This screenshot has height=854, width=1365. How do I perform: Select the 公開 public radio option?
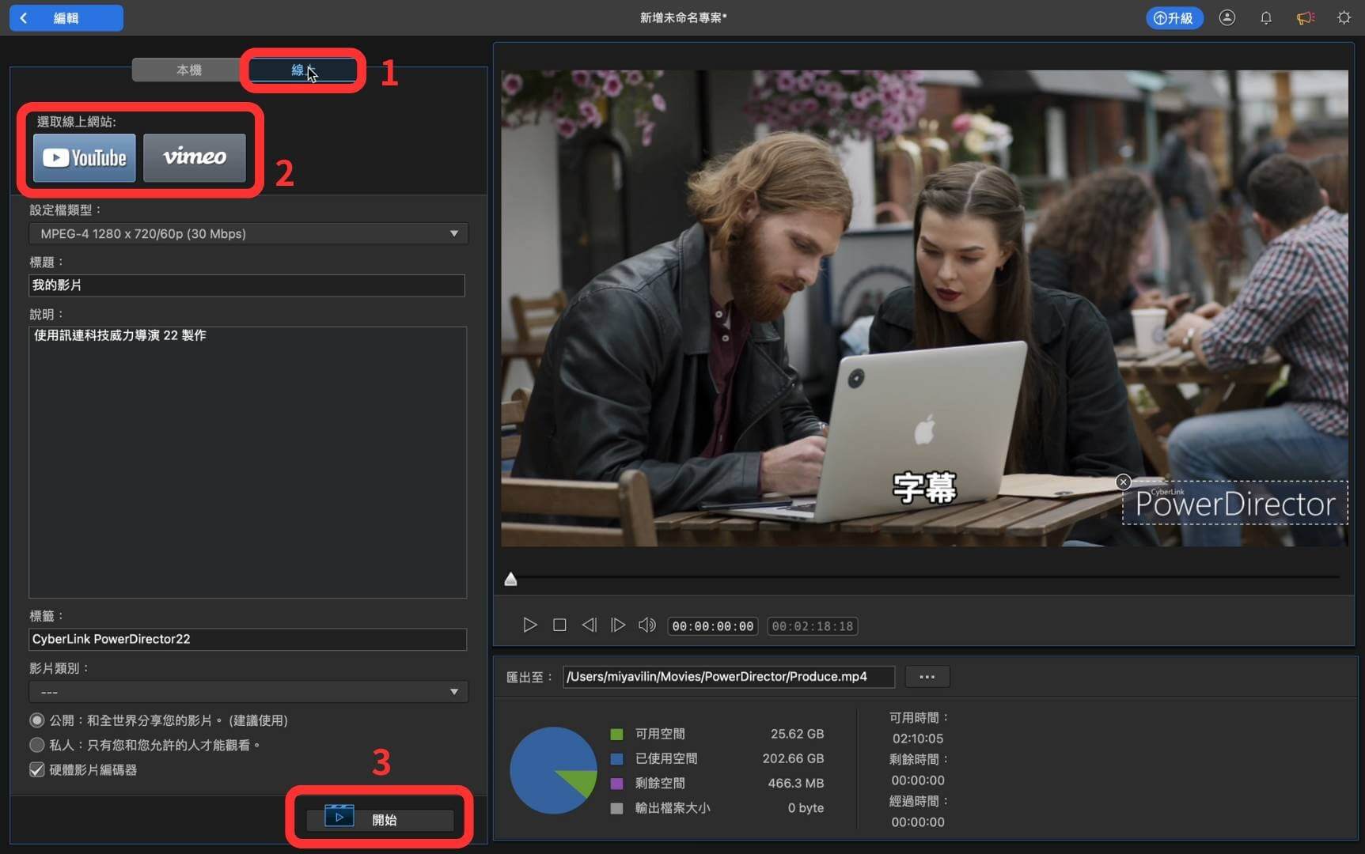pos(37,720)
